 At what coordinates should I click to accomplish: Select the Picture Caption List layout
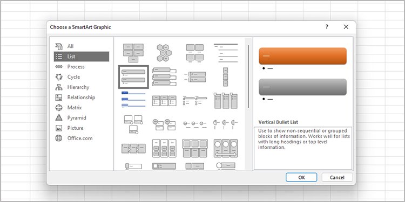click(x=195, y=53)
